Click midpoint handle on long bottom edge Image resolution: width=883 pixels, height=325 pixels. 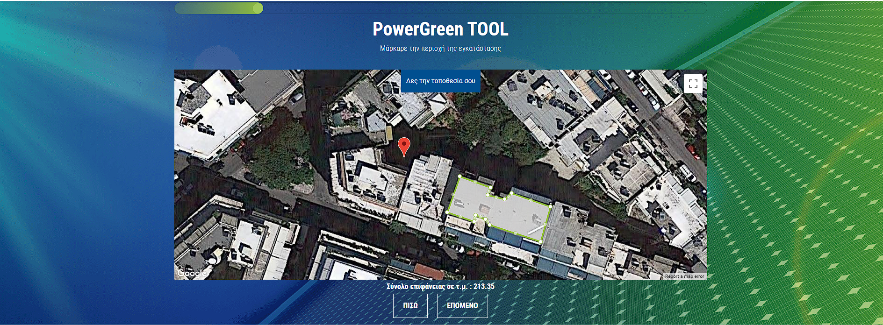coord(515,233)
